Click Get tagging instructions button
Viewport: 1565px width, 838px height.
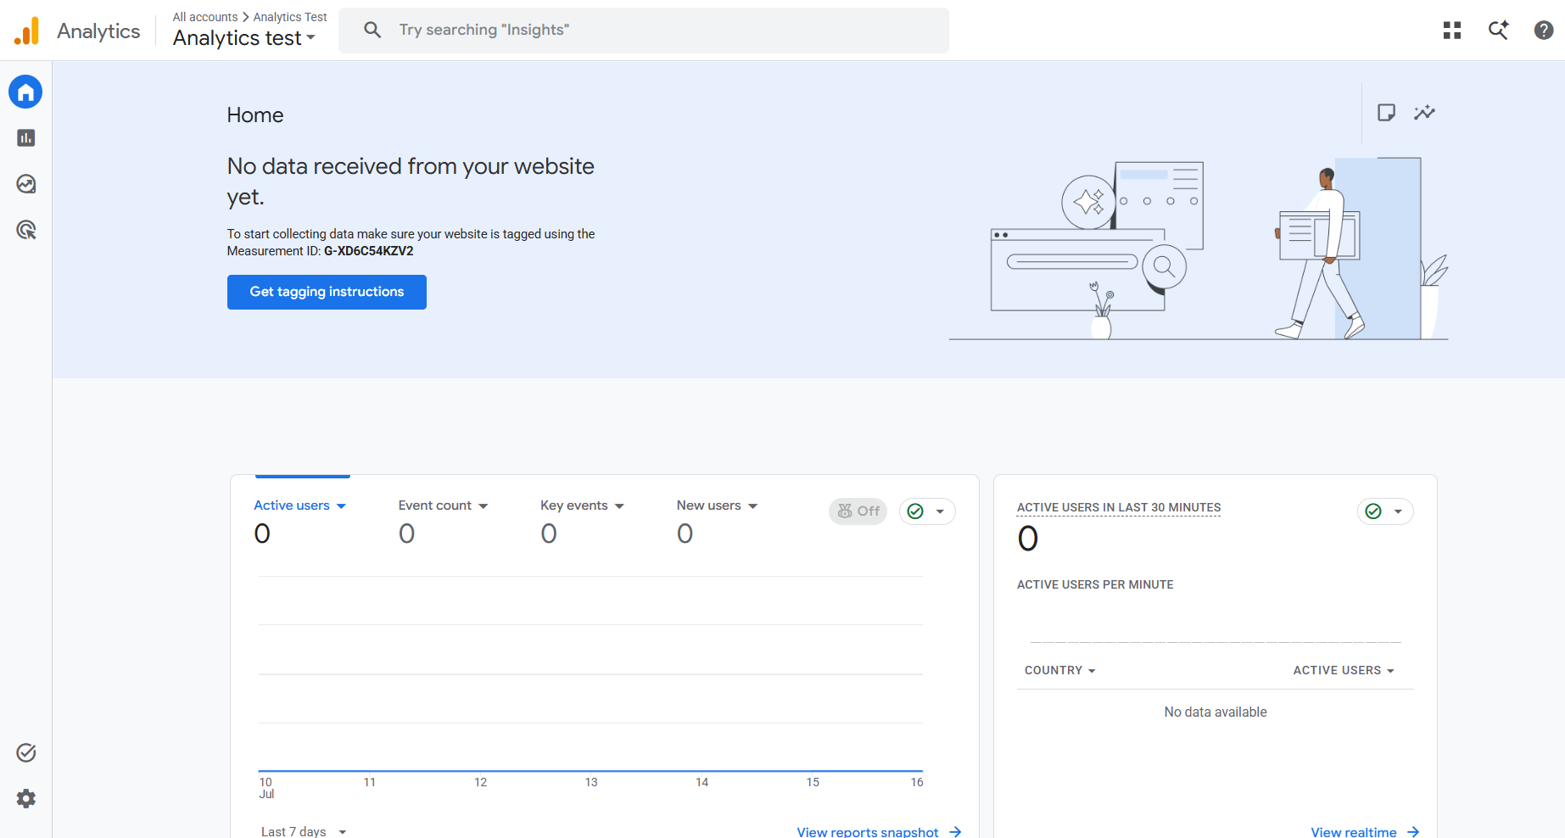coord(327,292)
